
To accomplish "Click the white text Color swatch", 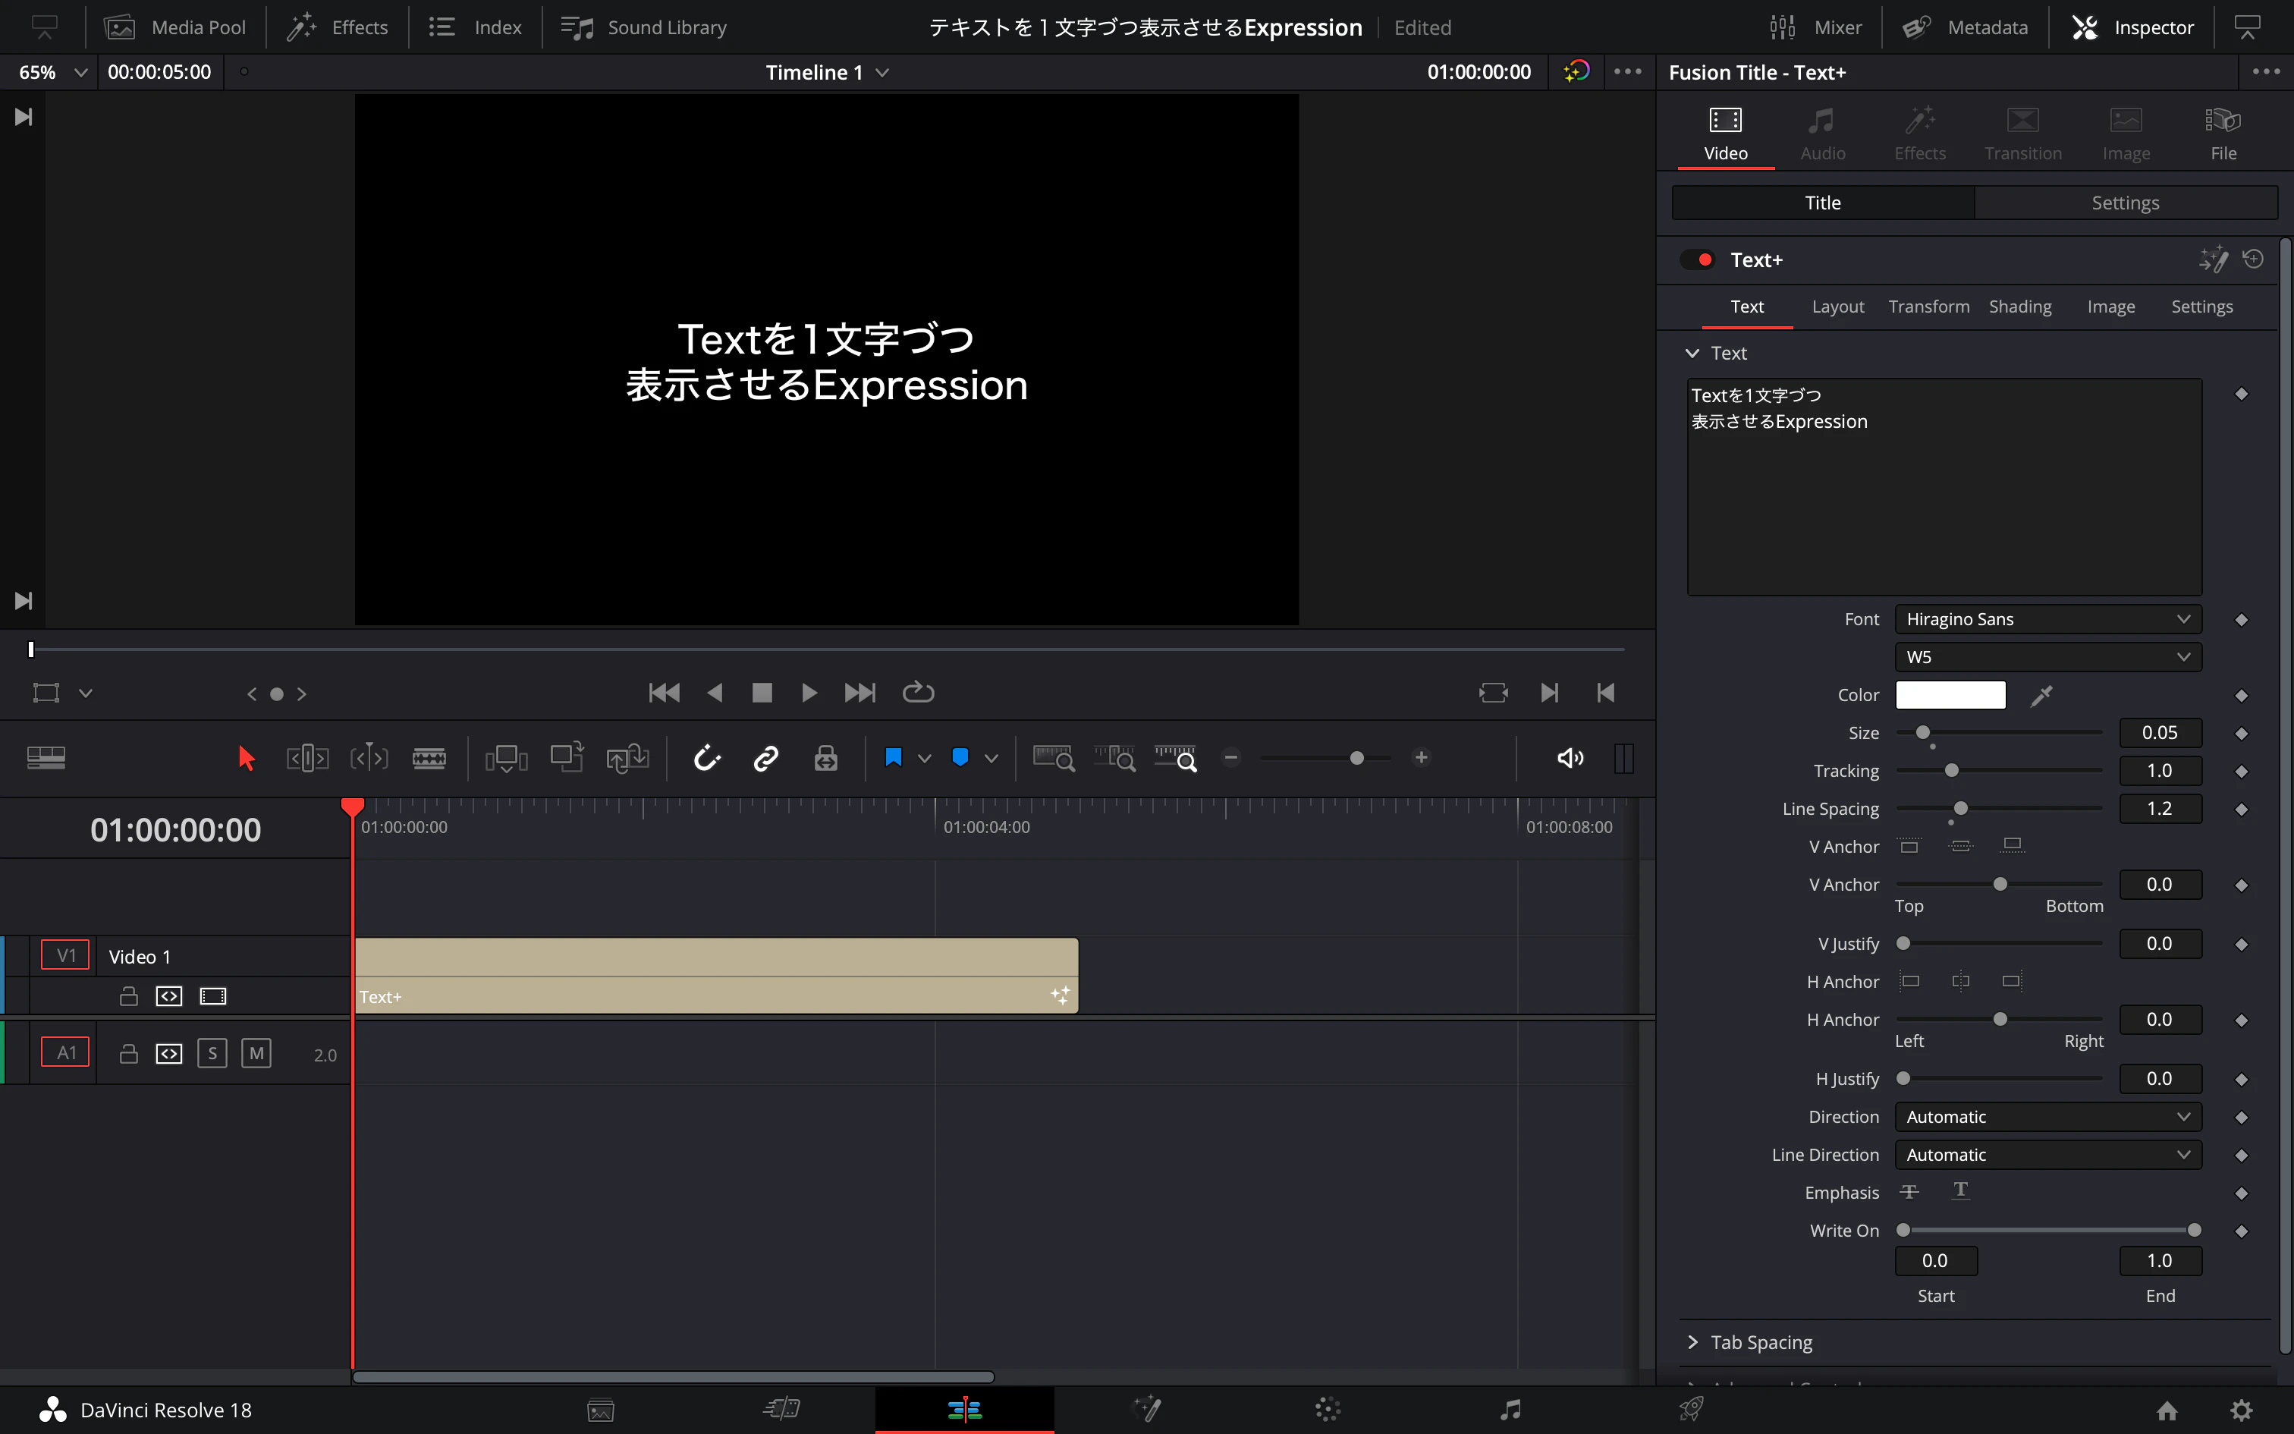I will pos(1950,695).
